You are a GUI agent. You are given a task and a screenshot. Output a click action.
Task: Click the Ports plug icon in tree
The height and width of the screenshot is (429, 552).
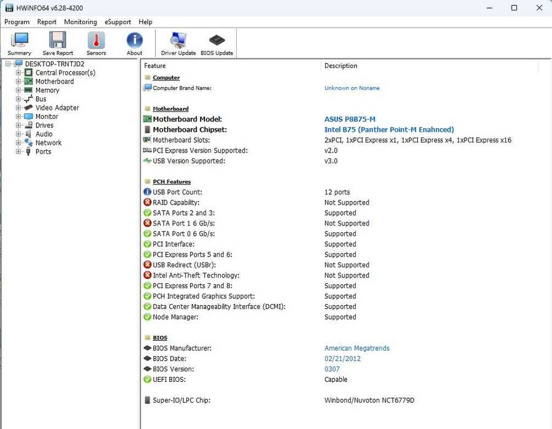coord(28,151)
